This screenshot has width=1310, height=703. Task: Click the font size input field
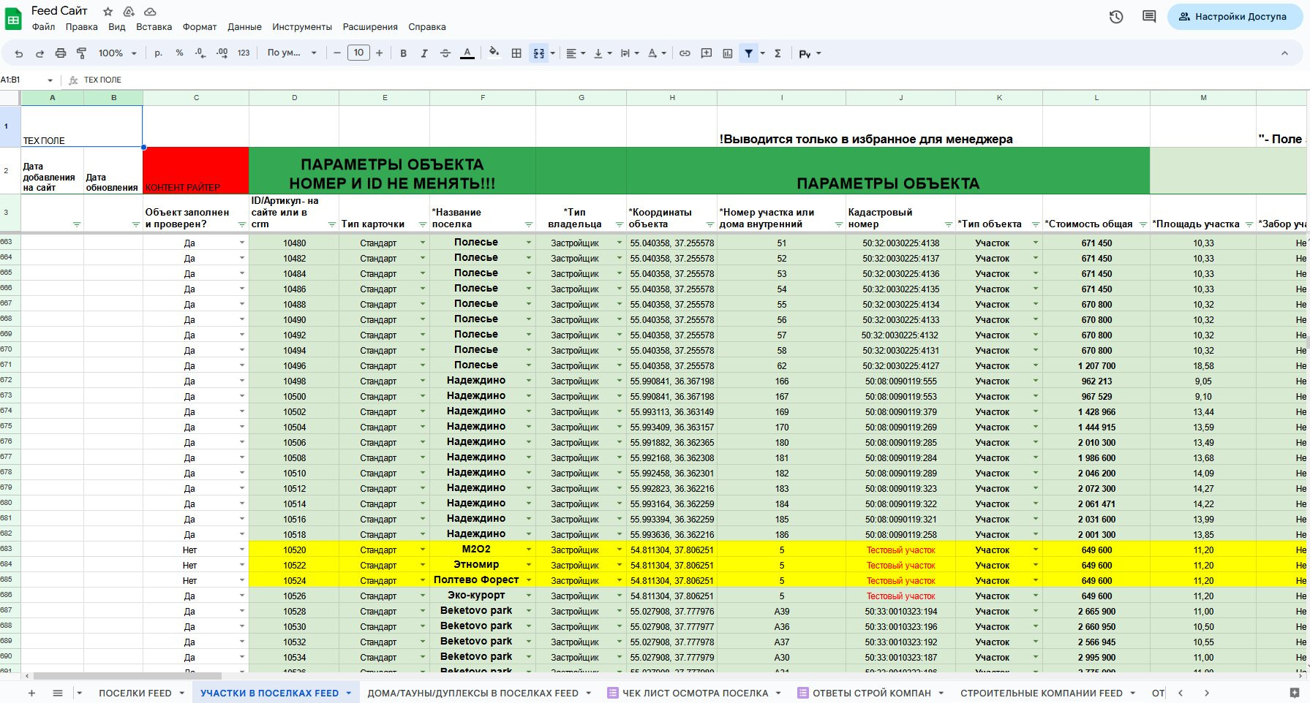click(x=358, y=53)
